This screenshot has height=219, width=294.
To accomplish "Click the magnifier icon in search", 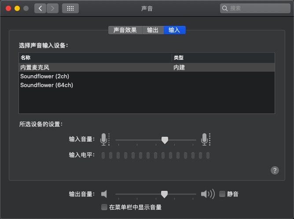I will [224, 8].
